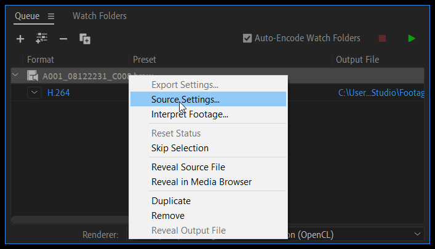The image size is (435, 249).
Task: Click the Duplicate icon in the toolbar
Action: click(x=85, y=39)
